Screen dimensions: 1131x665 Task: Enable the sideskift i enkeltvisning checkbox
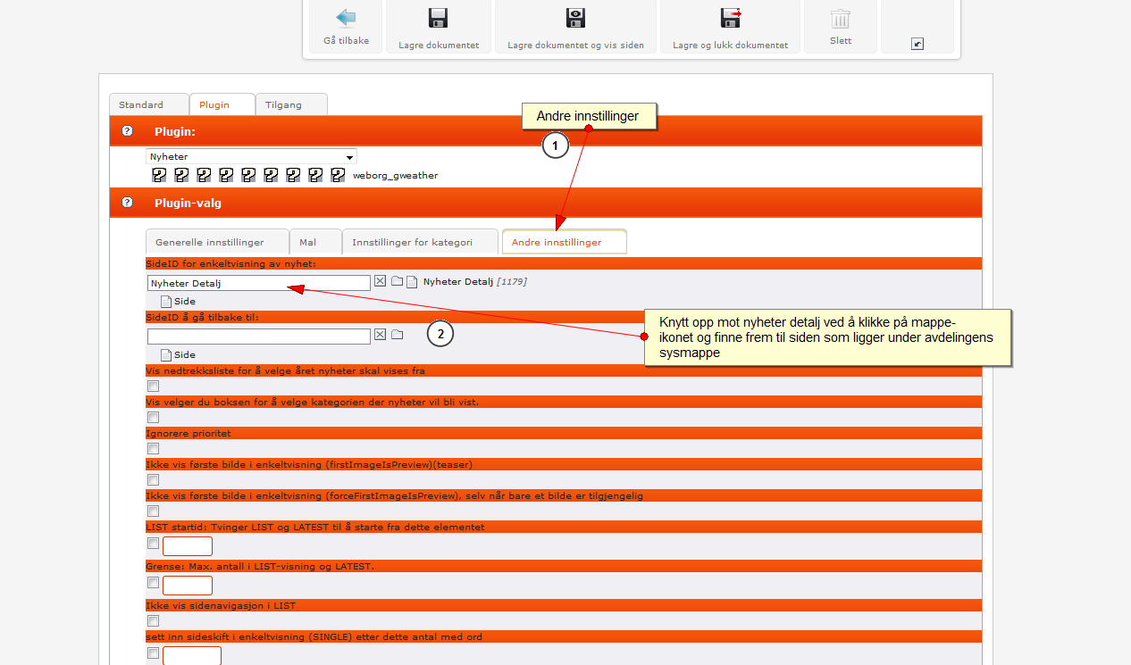[154, 653]
